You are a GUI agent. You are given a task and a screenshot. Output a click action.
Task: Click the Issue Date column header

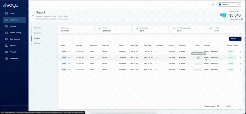134,45
